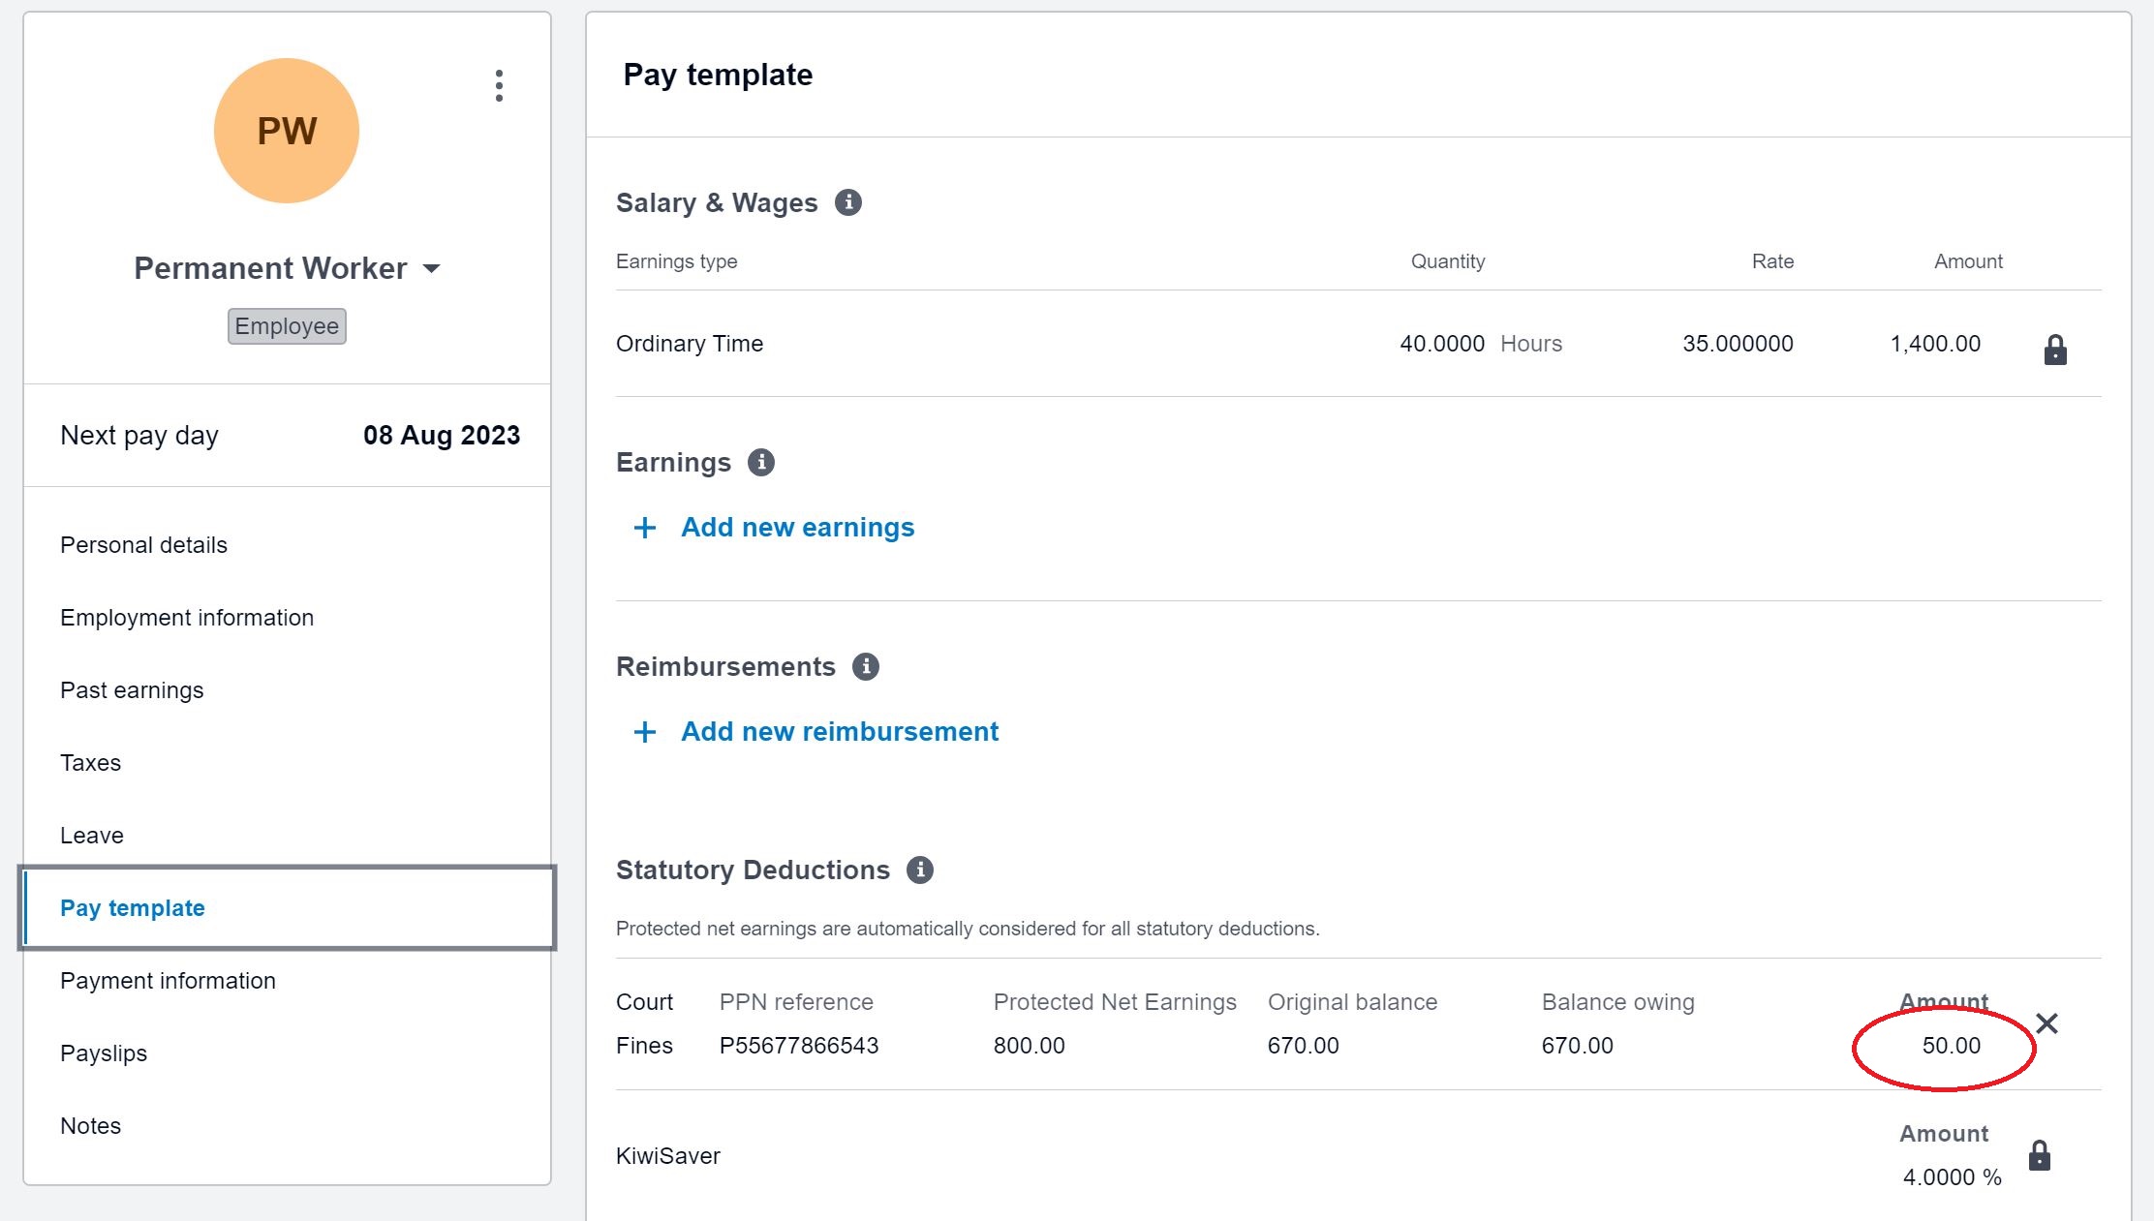Open the Pay template navigation item

(x=132, y=907)
